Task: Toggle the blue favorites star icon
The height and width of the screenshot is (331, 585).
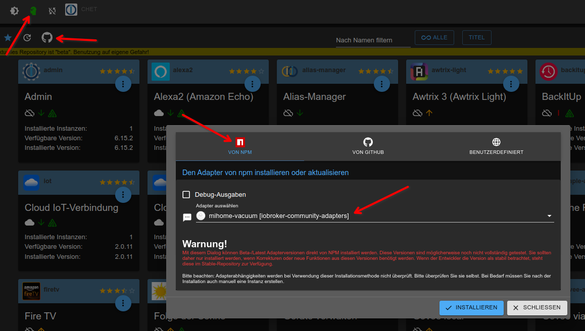Action: pos(8,37)
